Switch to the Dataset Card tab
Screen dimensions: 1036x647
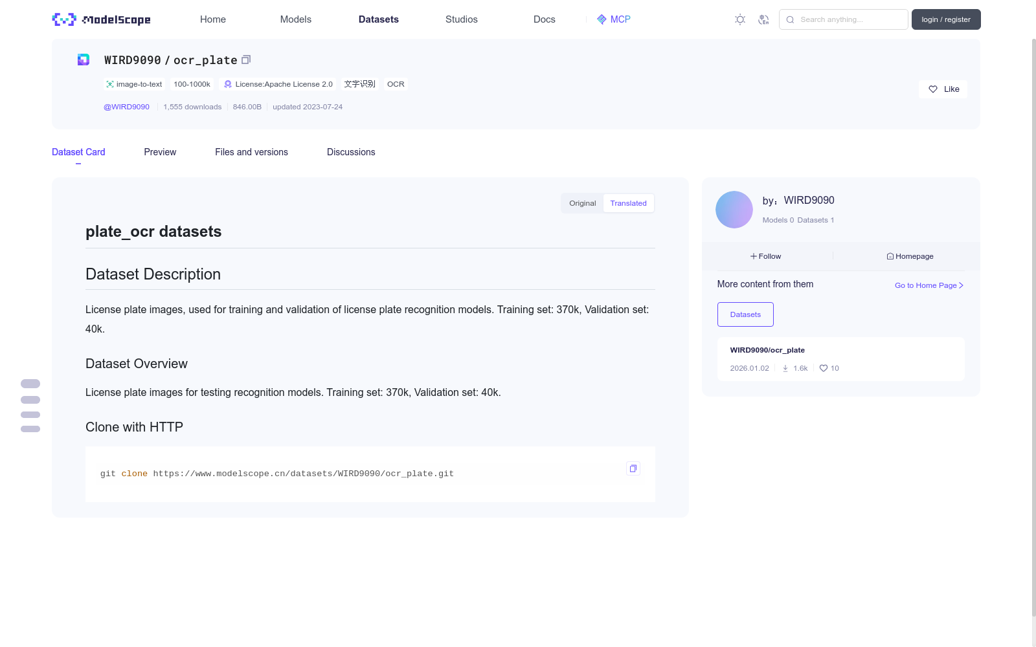[78, 152]
